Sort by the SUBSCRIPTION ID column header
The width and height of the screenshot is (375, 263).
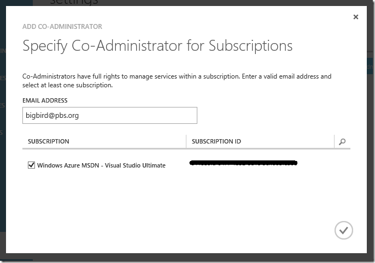[x=216, y=141]
